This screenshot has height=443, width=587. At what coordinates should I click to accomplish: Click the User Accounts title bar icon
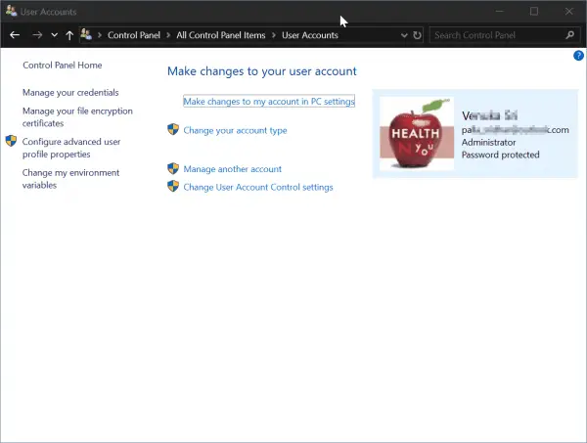click(x=11, y=11)
